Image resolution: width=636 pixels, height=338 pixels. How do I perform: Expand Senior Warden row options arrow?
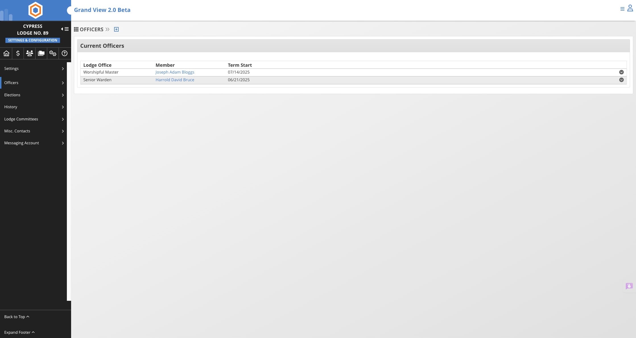tap(621, 80)
